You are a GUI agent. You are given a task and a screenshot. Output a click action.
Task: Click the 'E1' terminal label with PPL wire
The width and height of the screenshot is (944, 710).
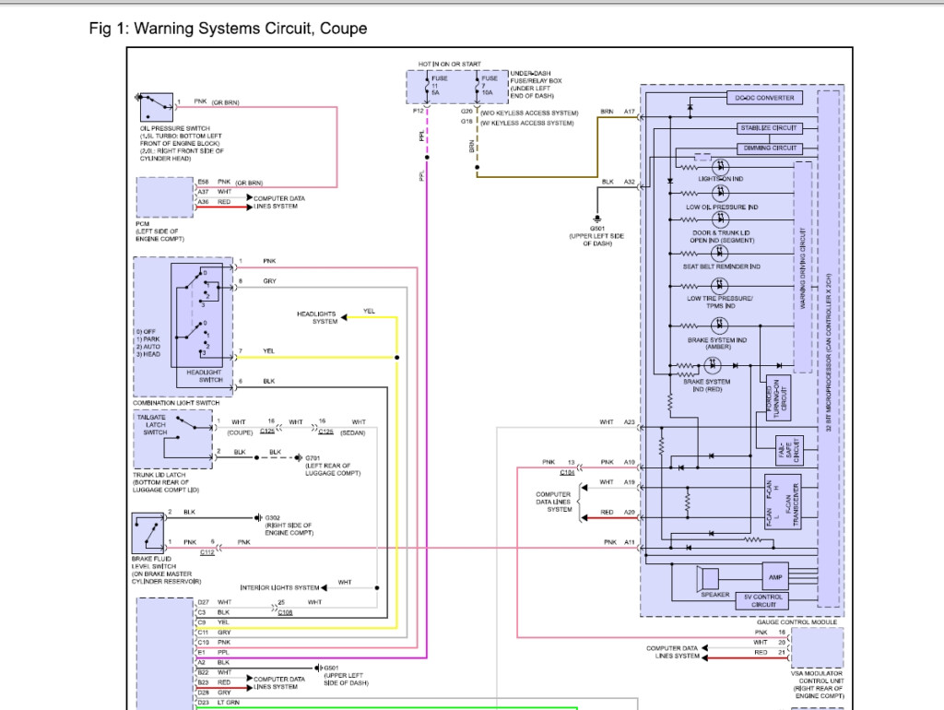pos(201,652)
